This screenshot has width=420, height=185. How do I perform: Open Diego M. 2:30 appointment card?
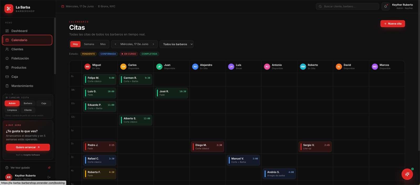click(x=207, y=147)
